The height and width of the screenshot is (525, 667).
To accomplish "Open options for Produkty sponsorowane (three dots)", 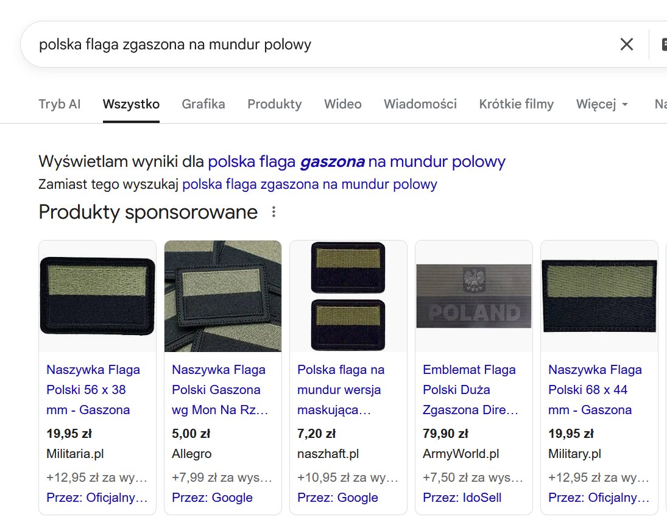I will click(274, 212).
